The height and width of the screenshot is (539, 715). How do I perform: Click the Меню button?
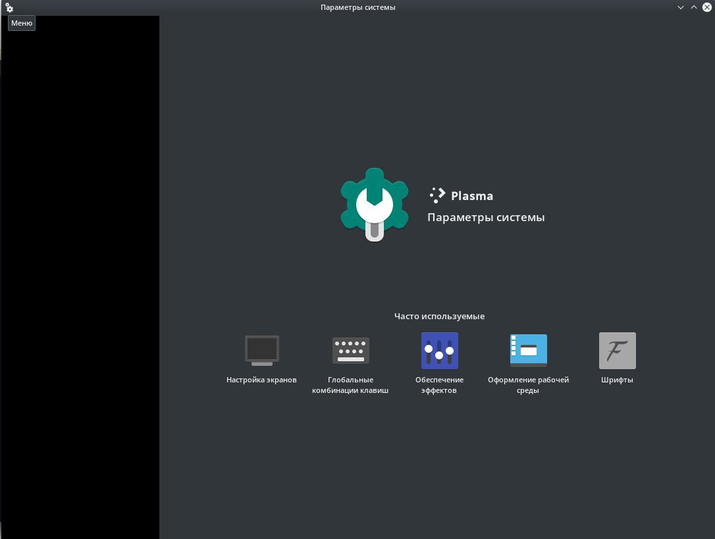[22, 23]
